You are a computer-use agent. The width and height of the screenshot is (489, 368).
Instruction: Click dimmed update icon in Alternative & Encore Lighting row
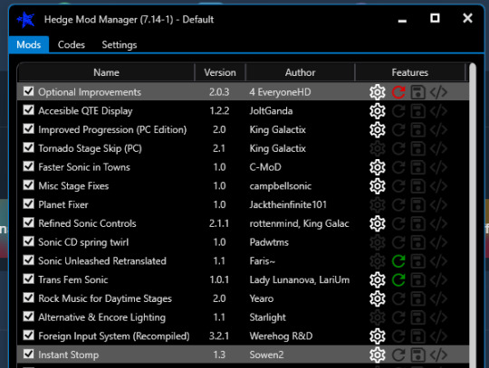point(398,317)
